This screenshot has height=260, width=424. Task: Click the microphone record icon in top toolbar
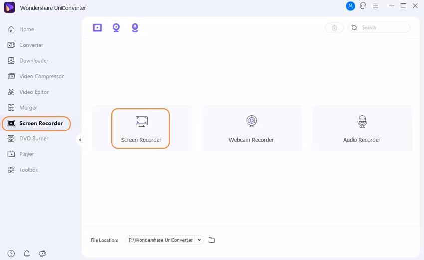click(135, 27)
